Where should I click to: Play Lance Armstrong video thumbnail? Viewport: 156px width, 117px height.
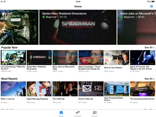(x=13, y=57)
